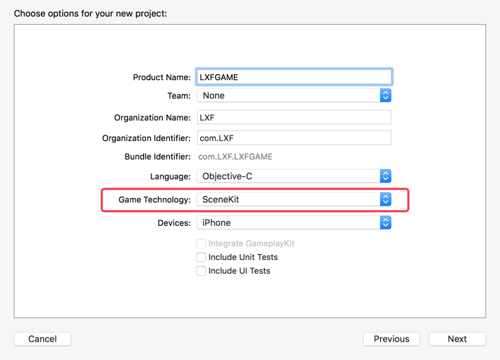
Task: Click the Organization Identifier field
Action: (x=294, y=138)
